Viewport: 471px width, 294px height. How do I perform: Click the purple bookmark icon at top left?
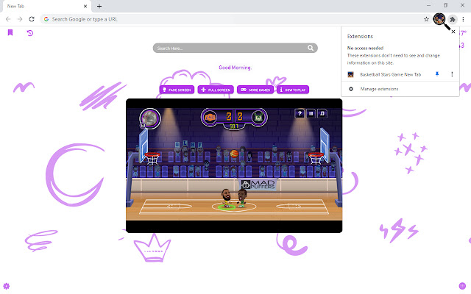[10, 33]
